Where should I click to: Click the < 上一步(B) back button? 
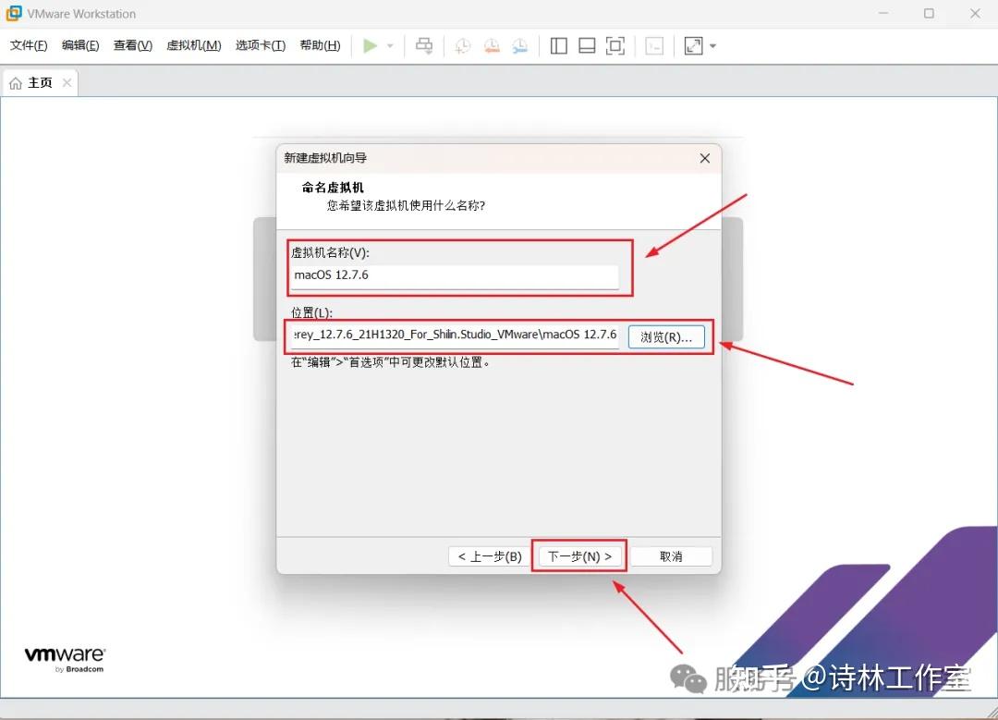[490, 556]
